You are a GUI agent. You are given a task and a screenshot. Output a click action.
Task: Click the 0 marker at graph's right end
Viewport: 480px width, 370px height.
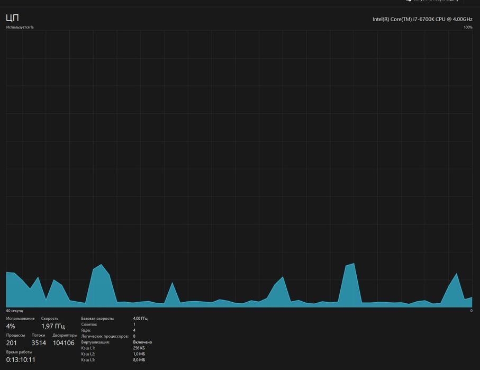point(471,311)
